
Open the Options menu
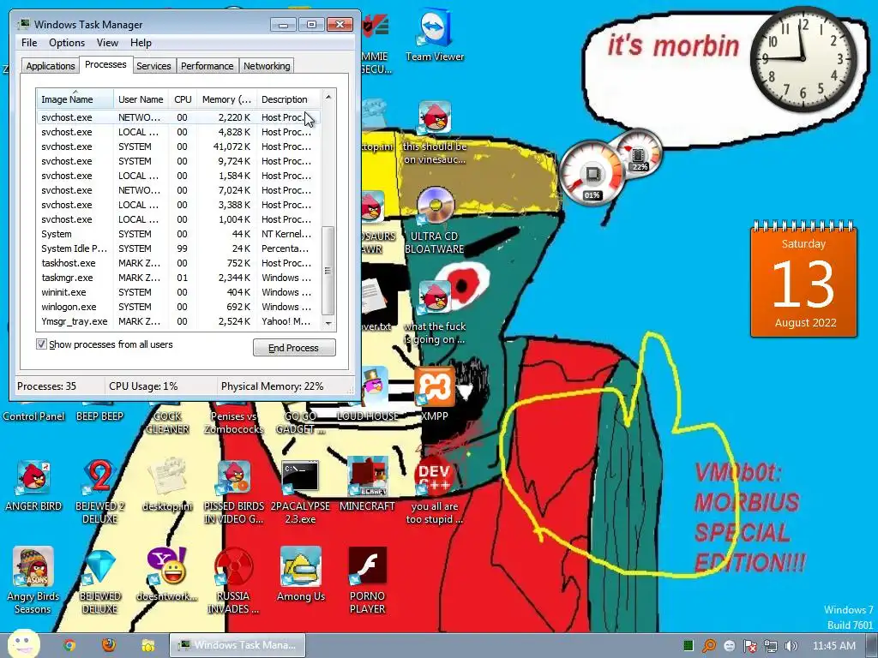[x=67, y=43]
